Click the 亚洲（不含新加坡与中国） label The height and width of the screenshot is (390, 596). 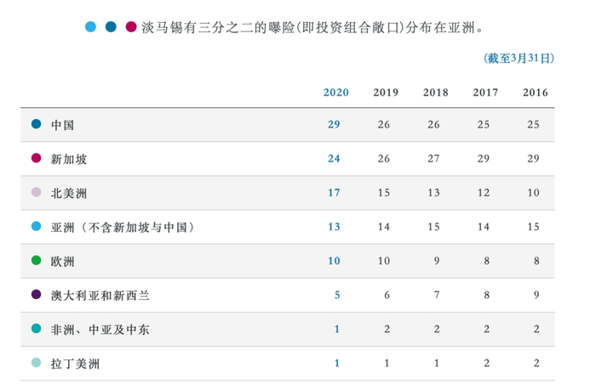pyautogui.click(x=123, y=228)
